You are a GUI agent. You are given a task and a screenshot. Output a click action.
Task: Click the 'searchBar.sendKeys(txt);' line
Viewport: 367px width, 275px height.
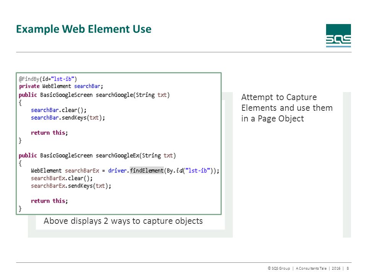point(68,118)
